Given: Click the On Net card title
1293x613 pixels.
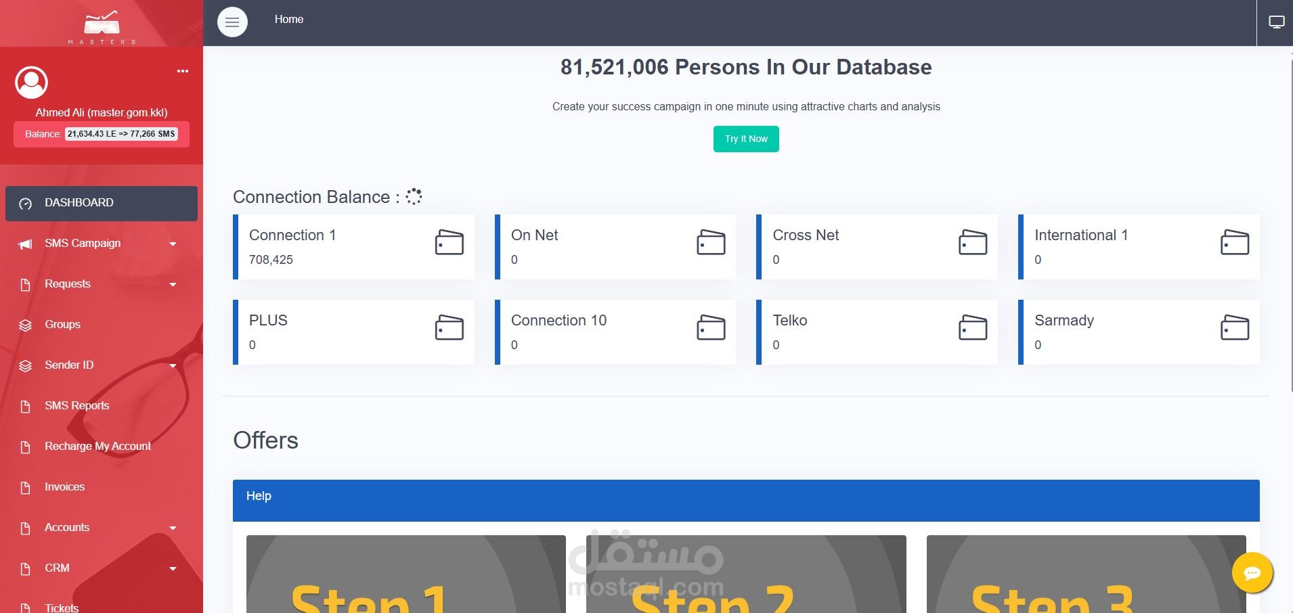Looking at the screenshot, I should coord(535,235).
